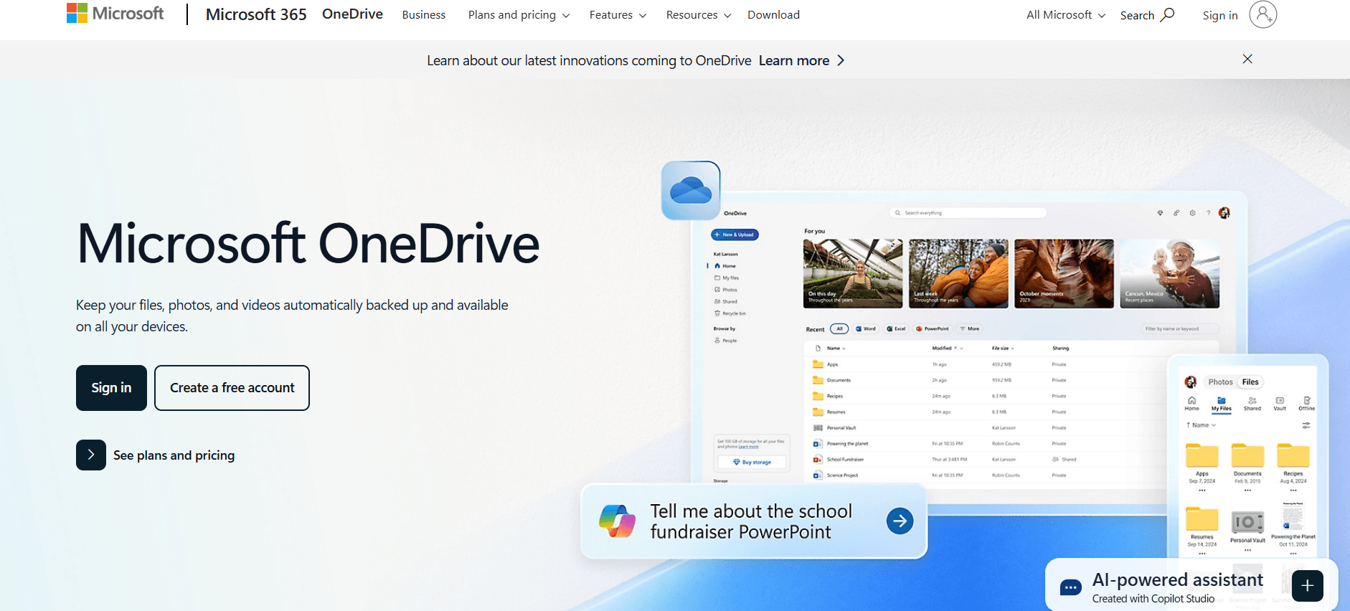Open the site Search with the magnifier
This screenshot has height=611, width=1350.
tap(1147, 15)
